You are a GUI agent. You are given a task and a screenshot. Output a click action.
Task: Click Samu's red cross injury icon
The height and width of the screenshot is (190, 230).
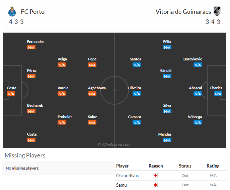pos(155,185)
